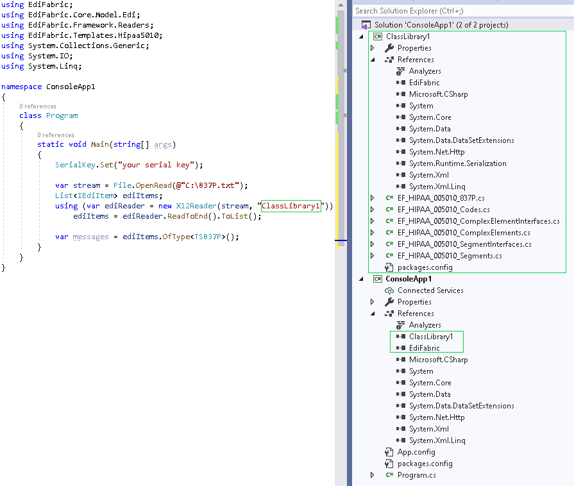Image resolution: width=574 pixels, height=486 pixels.
Task: Select EdiFabric reference under ConsoleApp1 References
Action: click(425, 348)
